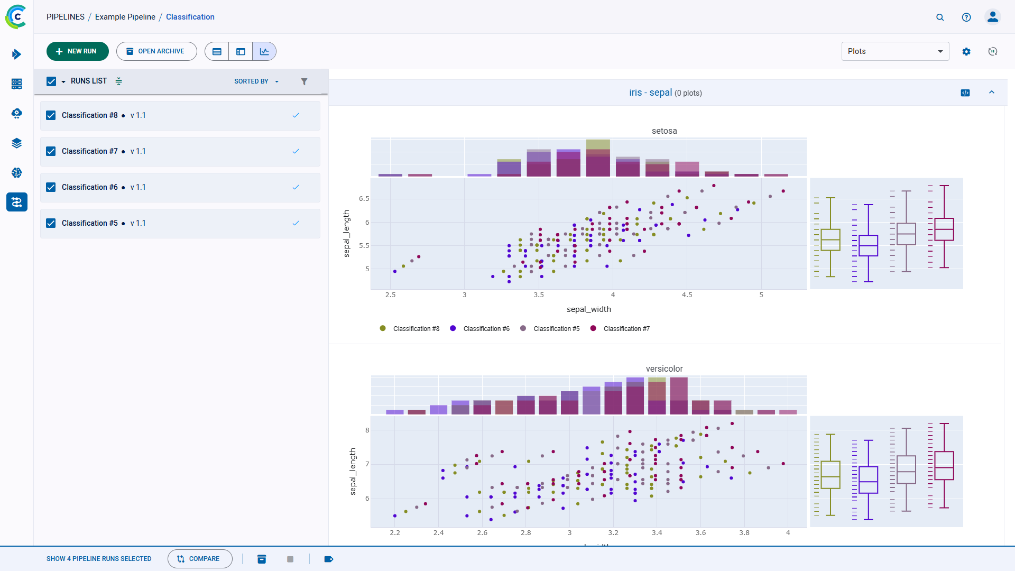
Task: Open the filter icon in the runs list header
Action: pyautogui.click(x=304, y=81)
